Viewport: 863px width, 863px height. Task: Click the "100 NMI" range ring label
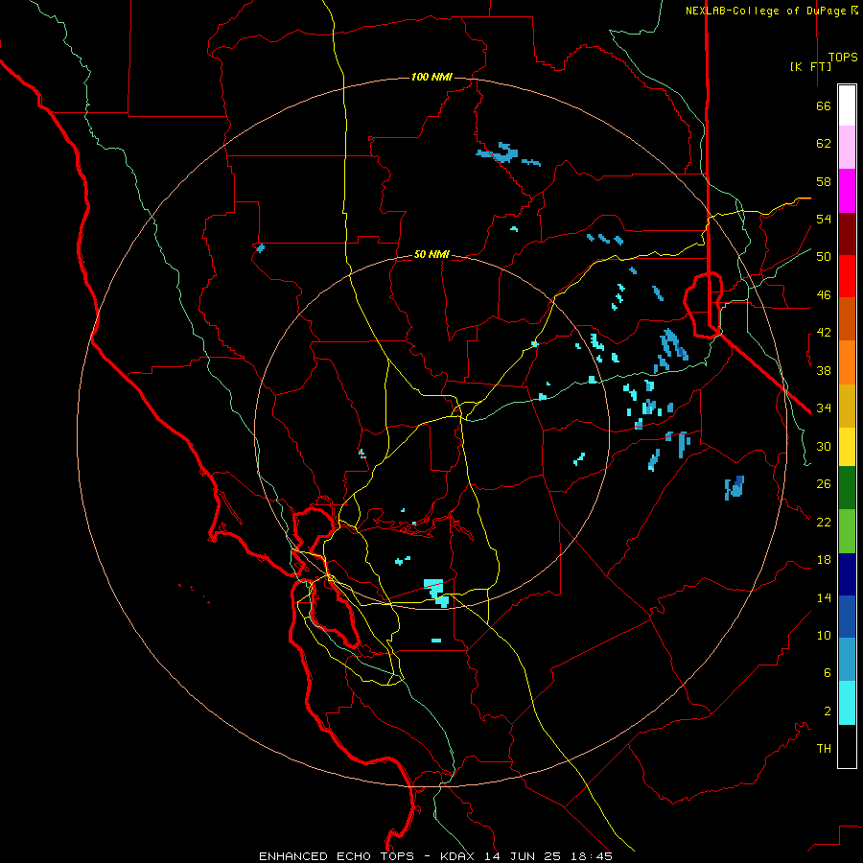click(x=431, y=77)
